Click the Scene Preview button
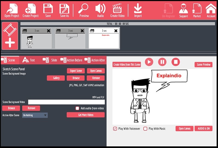218x148 pixels. pos(203,64)
